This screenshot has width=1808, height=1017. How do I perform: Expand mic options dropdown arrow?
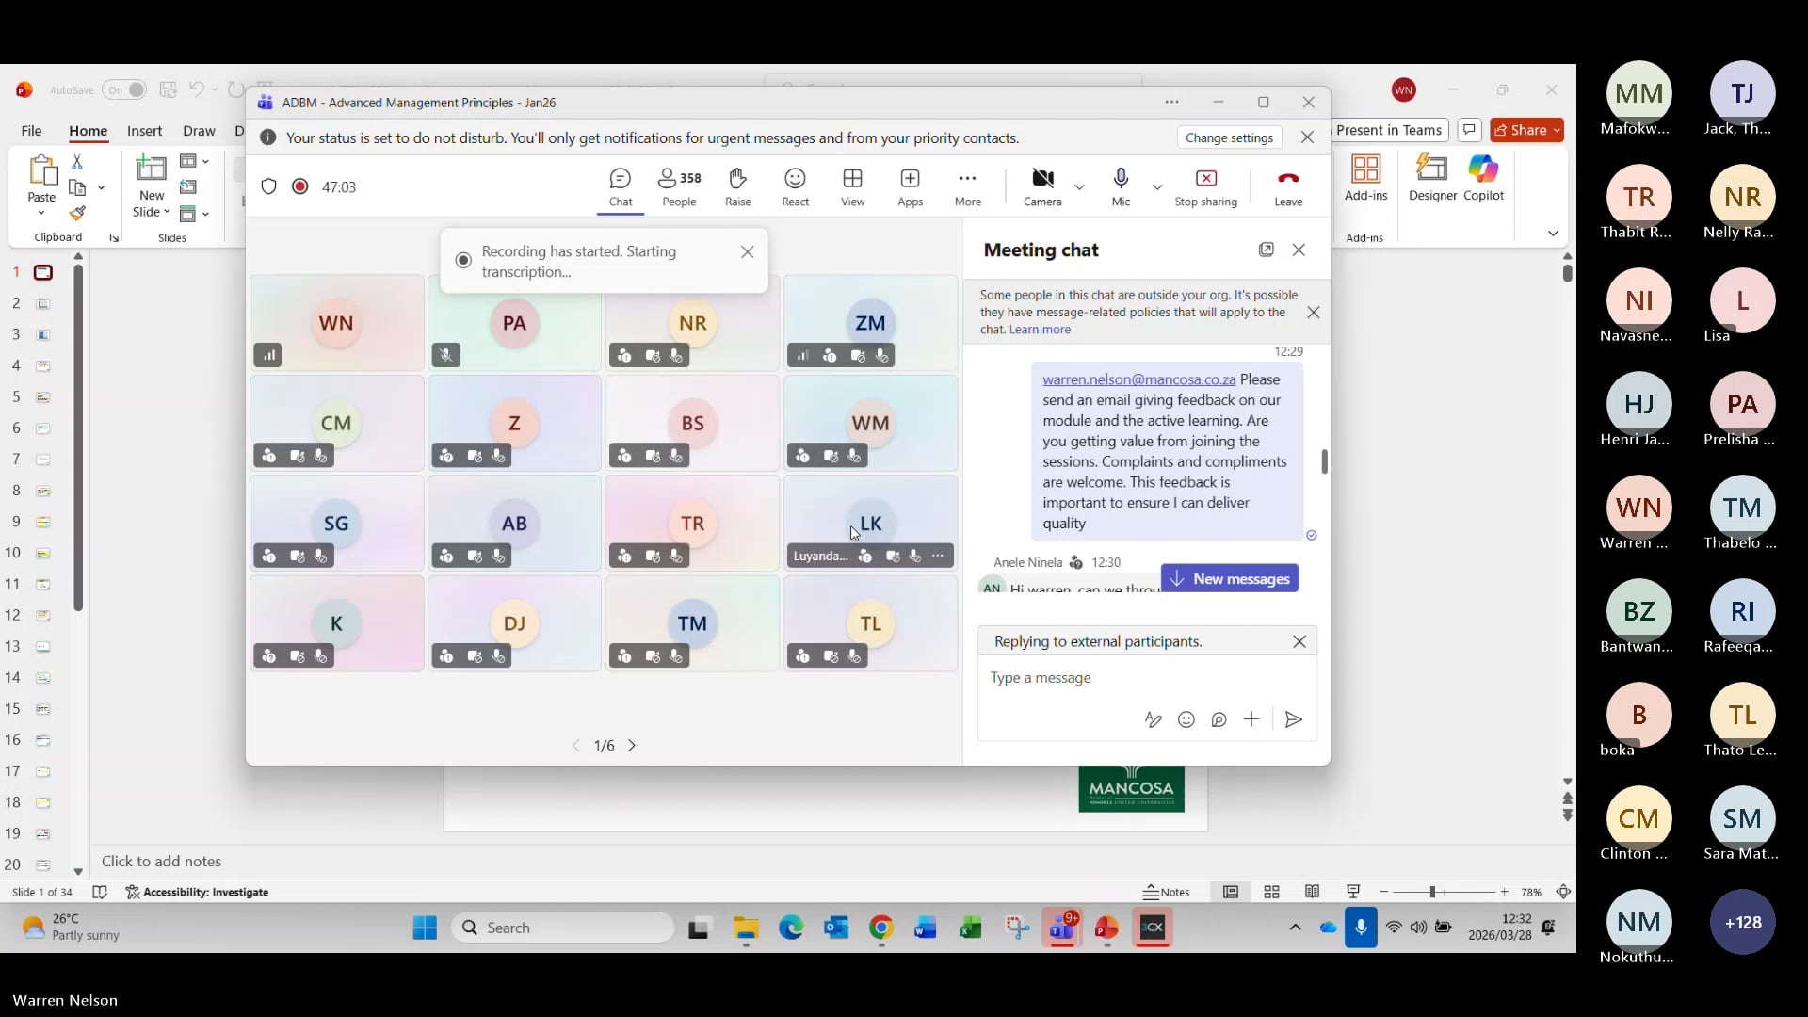click(1157, 186)
